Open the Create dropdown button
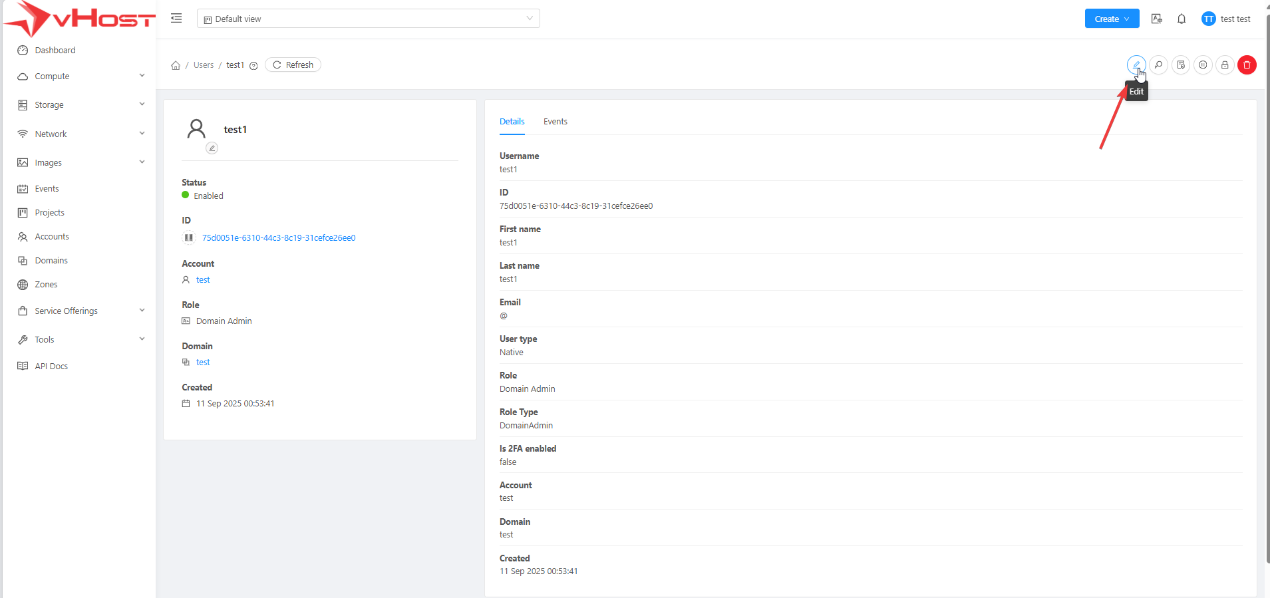The image size is (1270, 598). click(x=1112, y=19)
